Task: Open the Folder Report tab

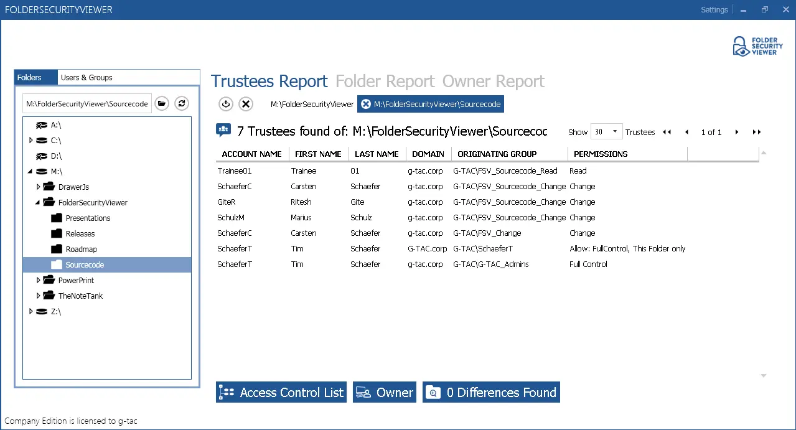Action: click(385, 82)
